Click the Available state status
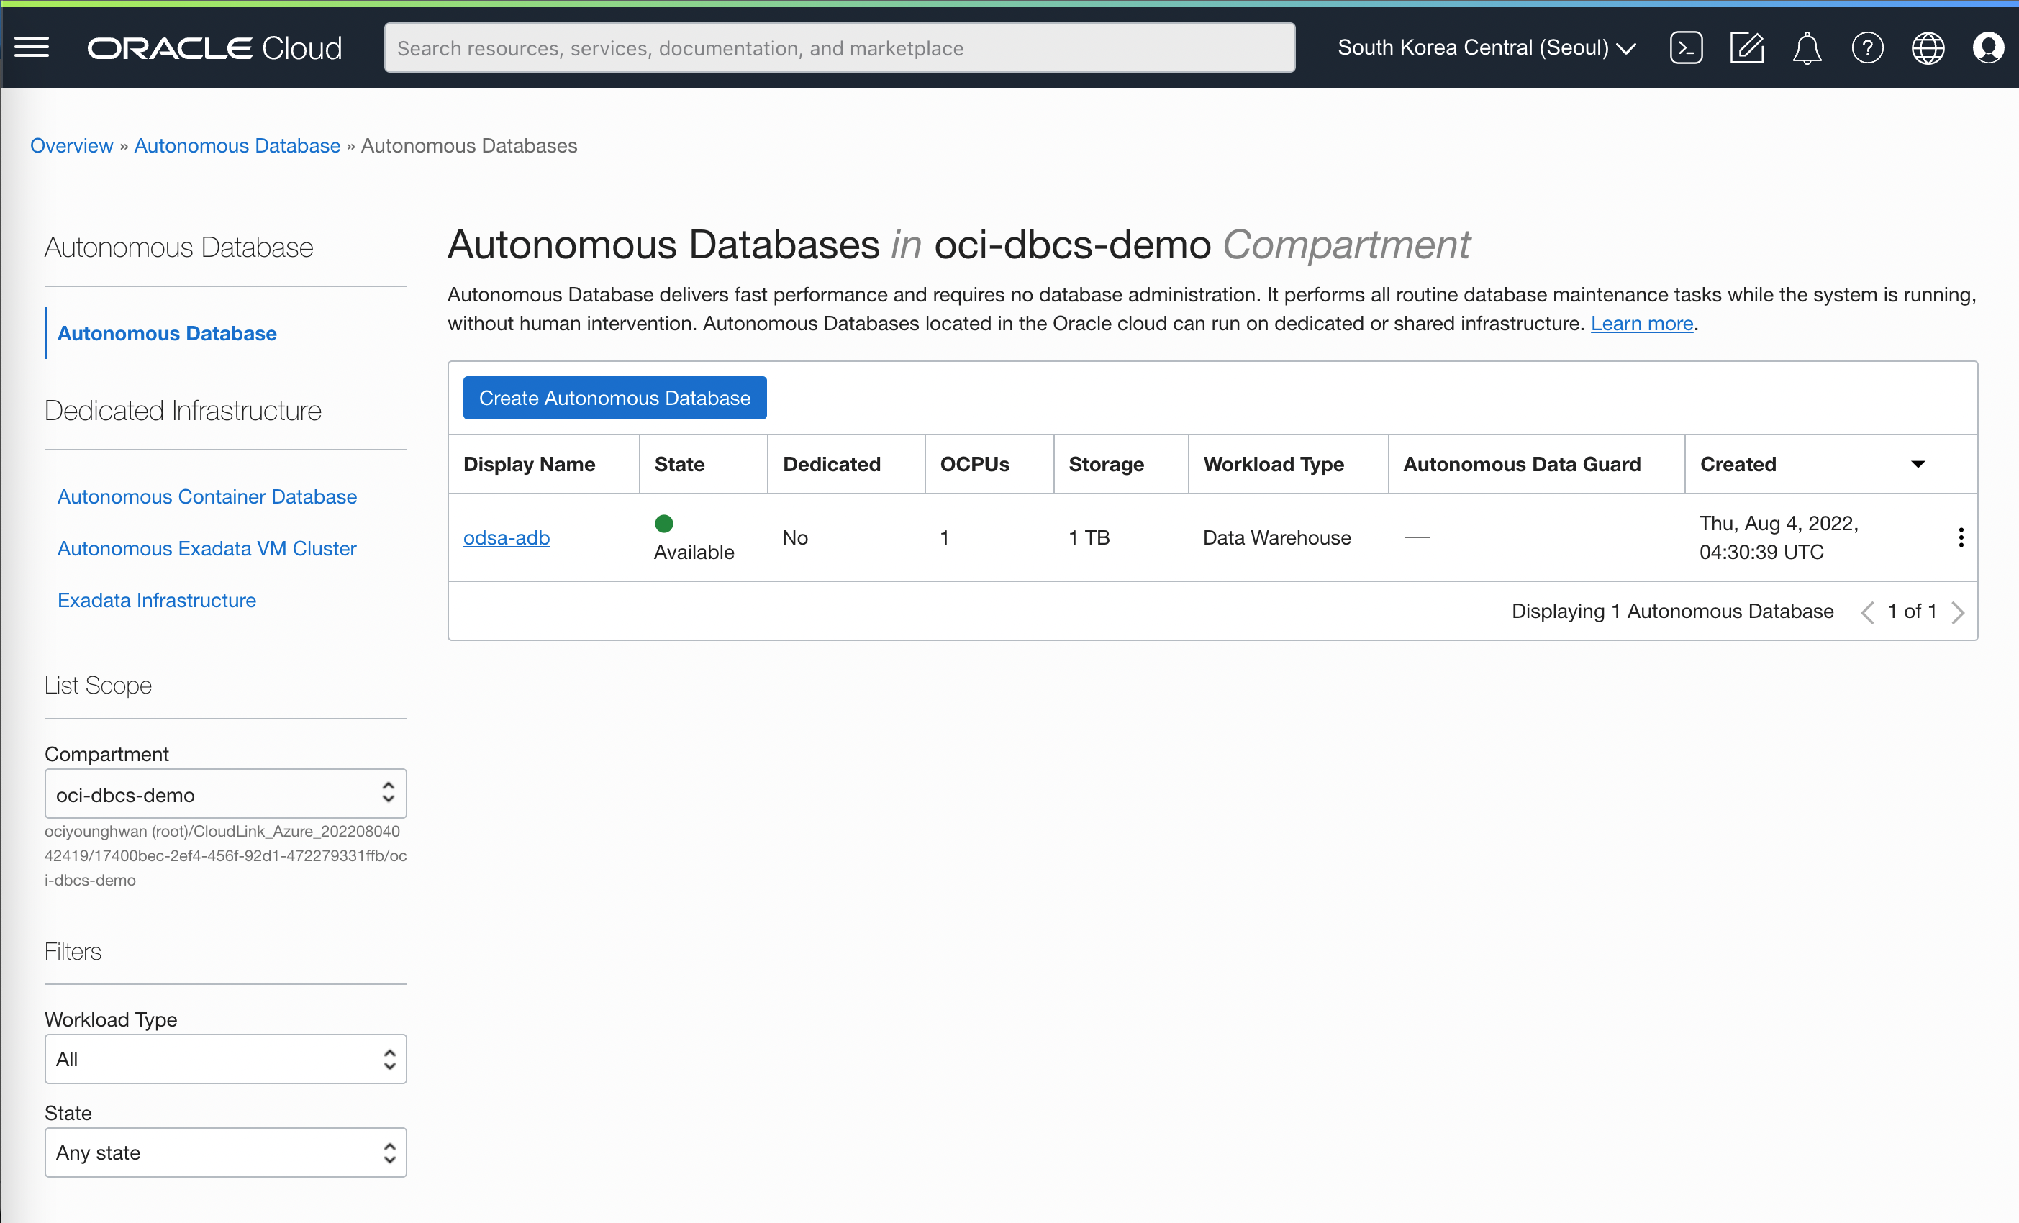This screenshot has width=2019, height=1223. coord(693,538)
